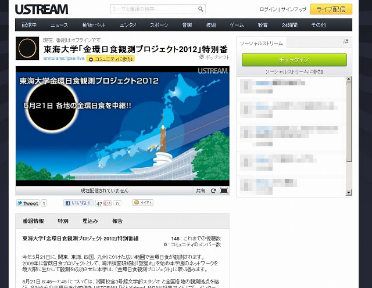Screen dimensions: 372x288
Task: Open the 動物・ペット category
Action: (x=94, y=25)
